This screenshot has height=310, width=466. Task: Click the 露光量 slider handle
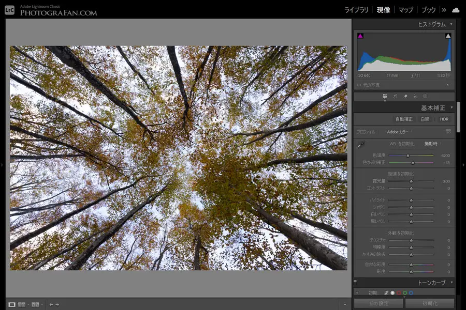click(411, 181)
